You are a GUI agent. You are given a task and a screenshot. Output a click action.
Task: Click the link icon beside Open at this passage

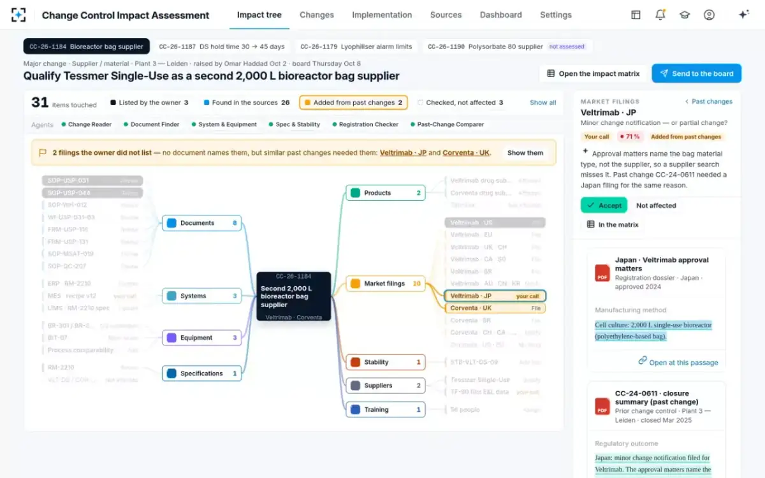(643, 361)
